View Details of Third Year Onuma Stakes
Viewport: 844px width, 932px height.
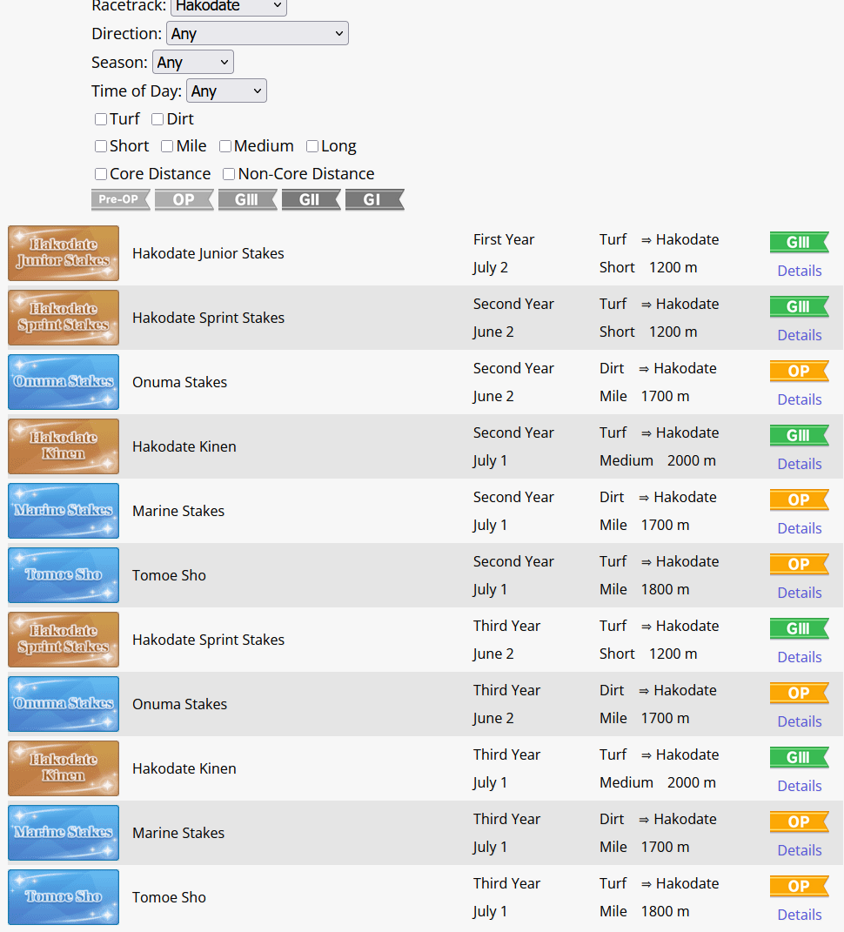pos(800,721)
